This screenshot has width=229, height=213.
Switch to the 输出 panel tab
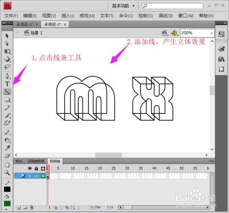[19, 161]
